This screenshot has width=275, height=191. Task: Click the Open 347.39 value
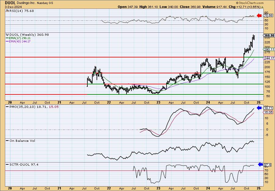point(128,7)
